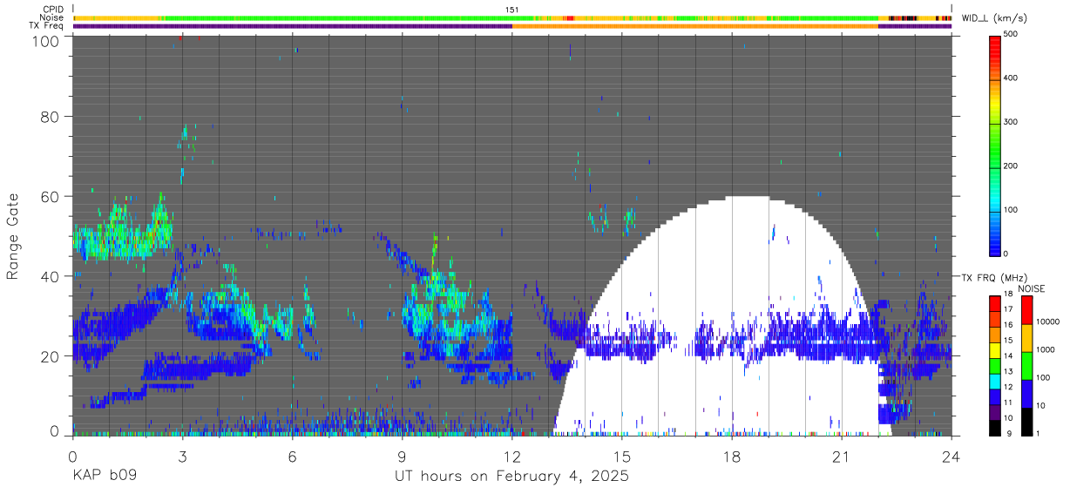This screenshot has height=494, width=1070.
Task: Pick the red swatch in TX FRQ legend
Action: pos(995,303)
